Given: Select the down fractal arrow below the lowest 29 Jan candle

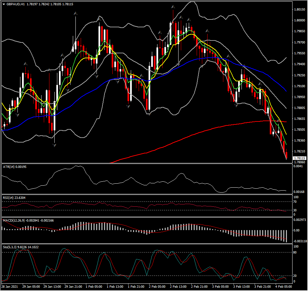Looking at the screenshot, I should (54, 145).
